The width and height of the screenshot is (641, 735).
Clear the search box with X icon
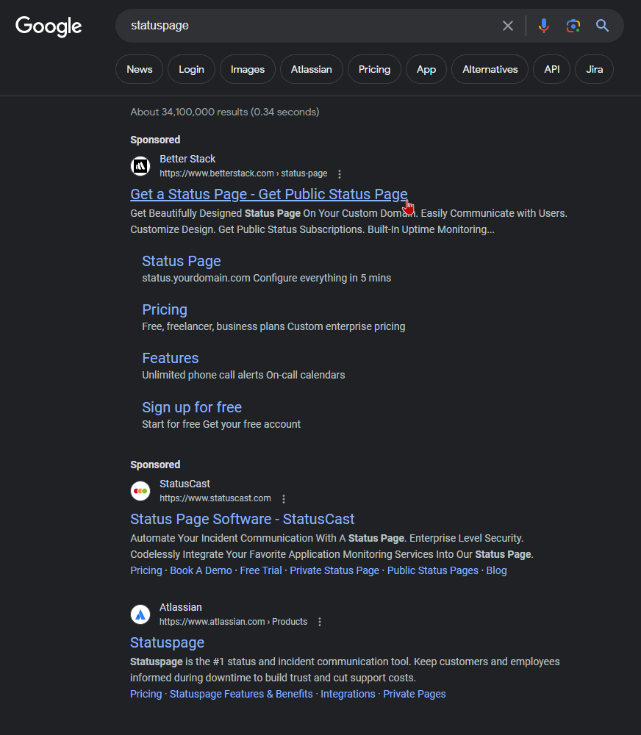point(508,26)
